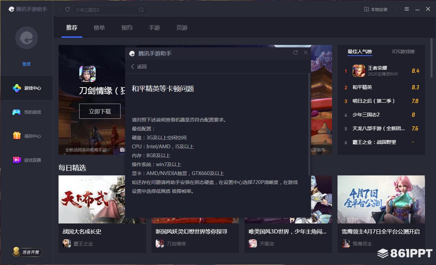Screen dimensions: 436x265
Task: Click the 刀剑情缘 banner title
Action: coord(102,91)
